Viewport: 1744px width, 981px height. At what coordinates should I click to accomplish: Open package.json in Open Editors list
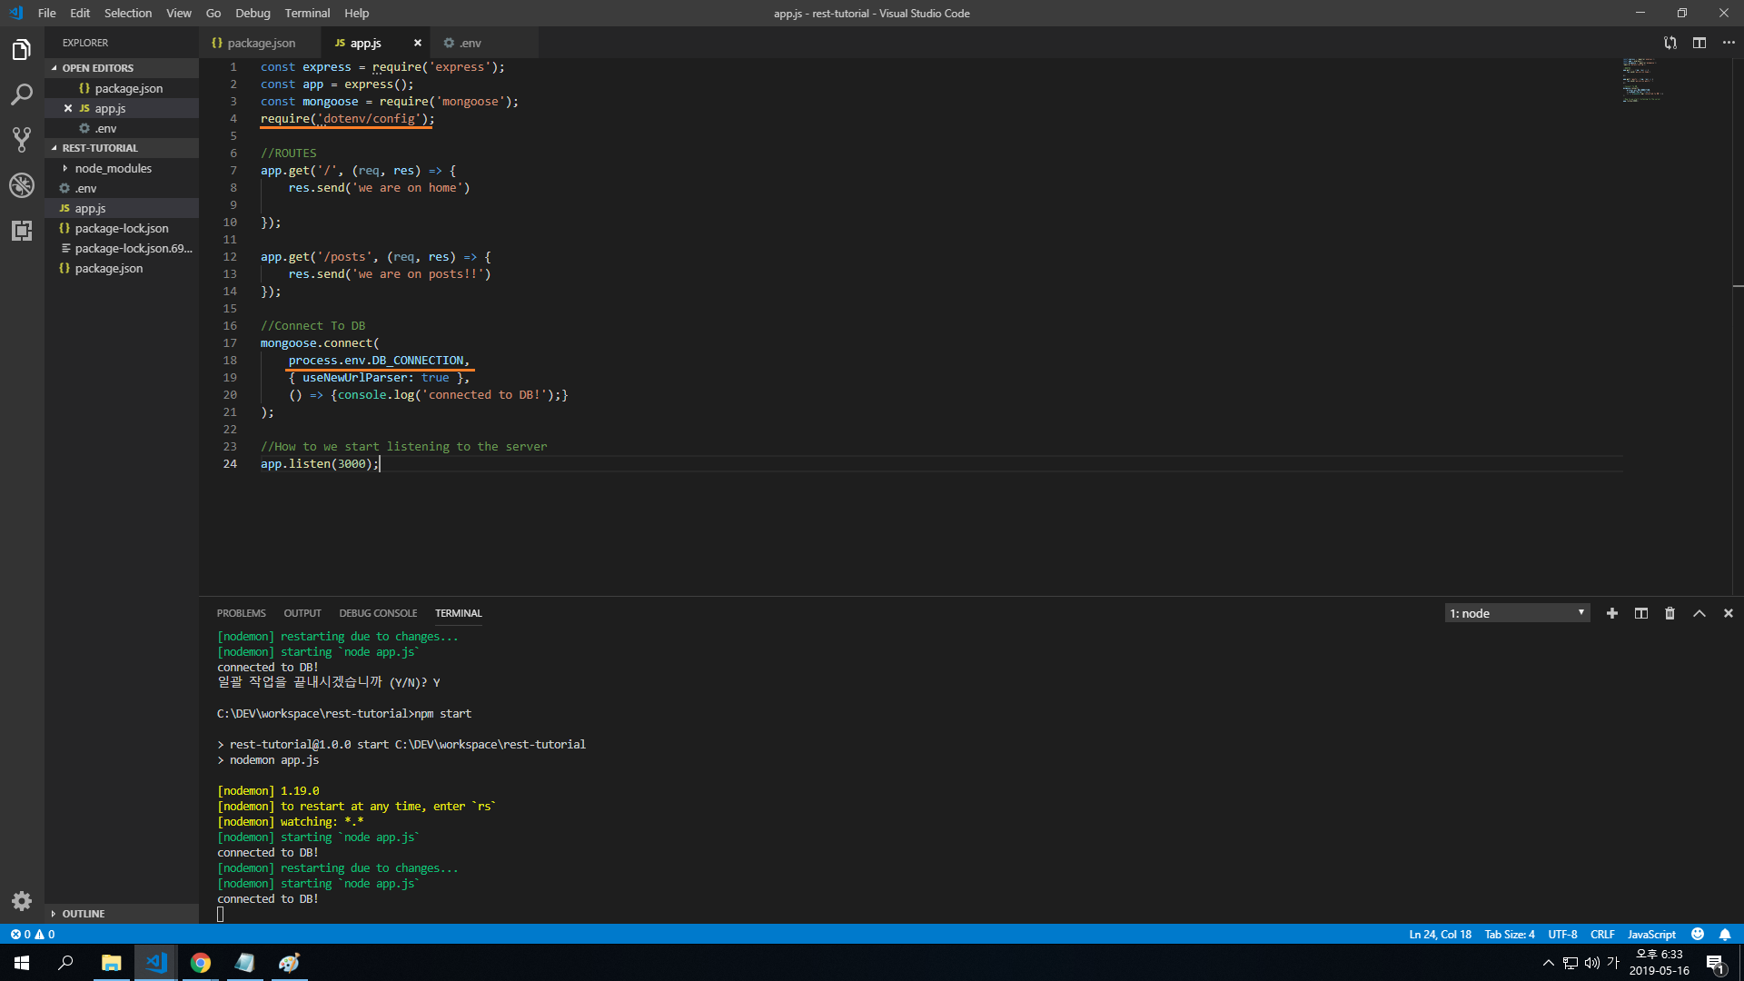click(x=122, y=88)
